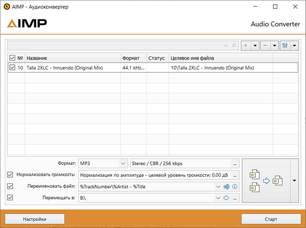The width and height of the screenshot is (306, 228).
Task: Click the green plus add files icon
Action: pyautogui.click(x=246, y=46)
